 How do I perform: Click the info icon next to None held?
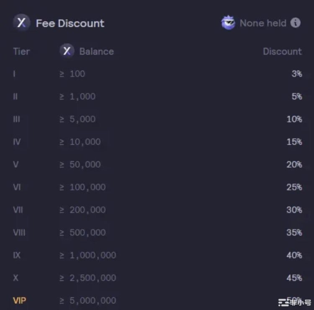(x=296, y=23)
